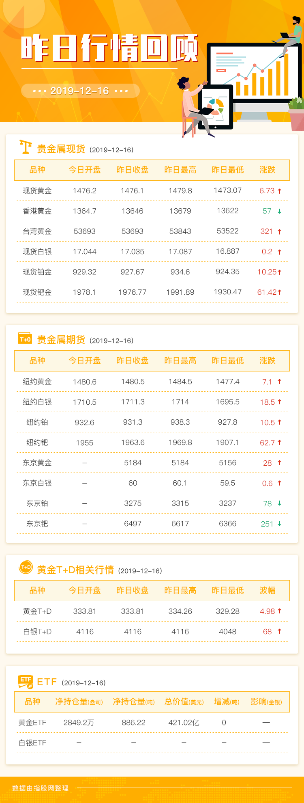Click the red up arrow in 纽约黄金 row
This screenshot has height=803, width=304.
click(279, 382)
